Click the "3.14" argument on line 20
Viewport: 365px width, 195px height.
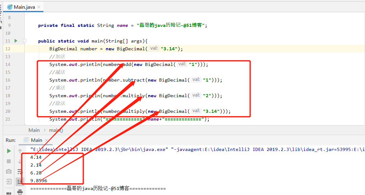[211, 111]
